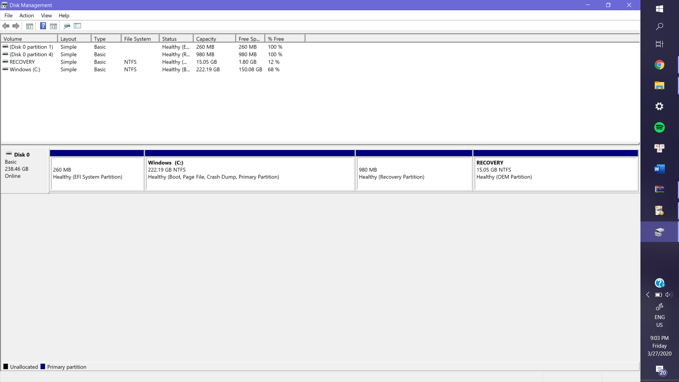Screen dimensions: 679x382
Task: Open WinRAR from the taskbar
Action: click(x=660, y=190)
